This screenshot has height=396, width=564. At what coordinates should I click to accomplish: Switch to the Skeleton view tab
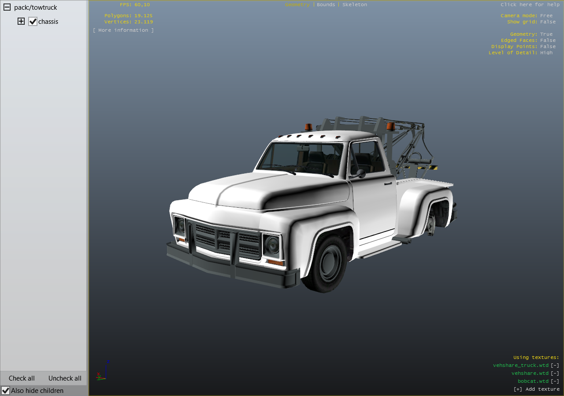coord(354,4)
